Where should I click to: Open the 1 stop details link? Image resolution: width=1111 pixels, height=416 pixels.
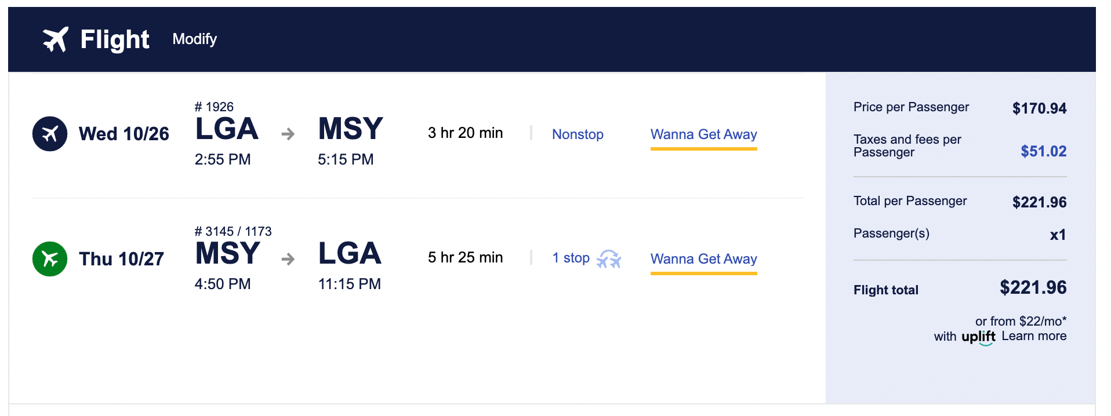point(571,258)
